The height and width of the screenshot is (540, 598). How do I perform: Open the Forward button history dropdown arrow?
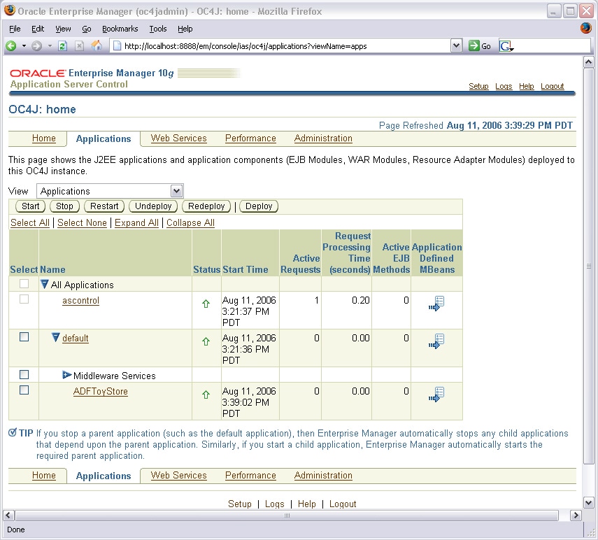pyautogui.click(x=50, y=46)
